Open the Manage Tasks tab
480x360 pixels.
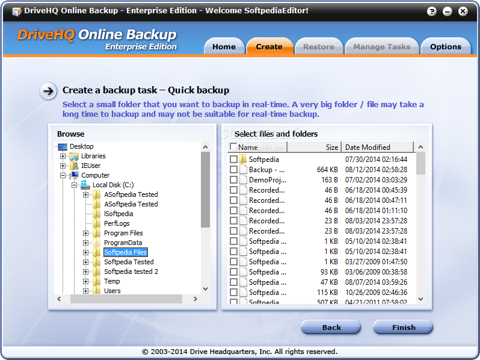pos(382,46)
